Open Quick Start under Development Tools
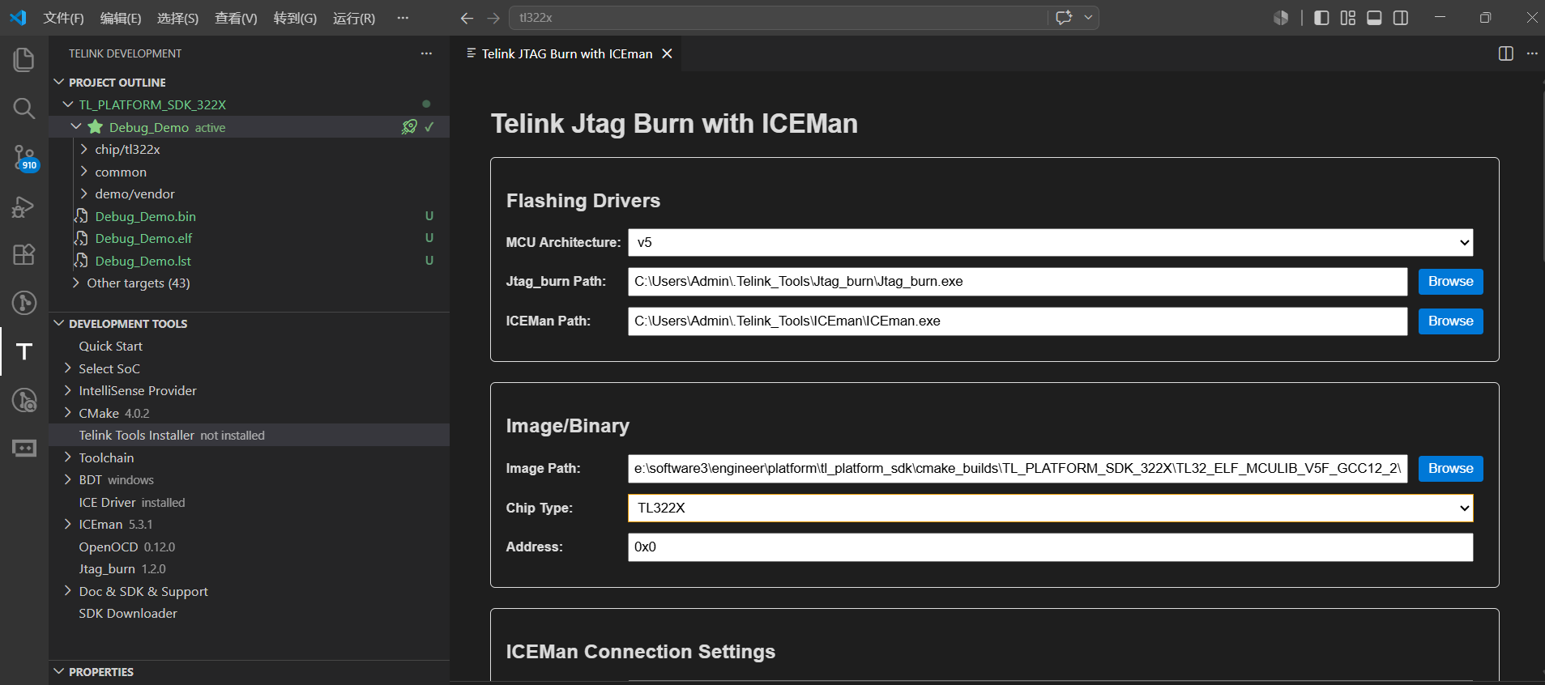Image resolution: width=1545 pixels, height=685 pixels. coord(110,346)
